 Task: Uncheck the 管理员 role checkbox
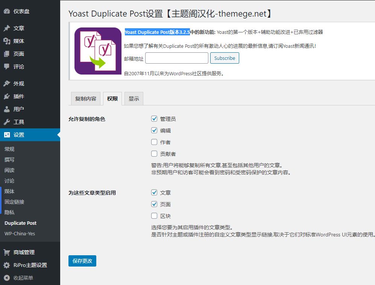click(154, 119)
